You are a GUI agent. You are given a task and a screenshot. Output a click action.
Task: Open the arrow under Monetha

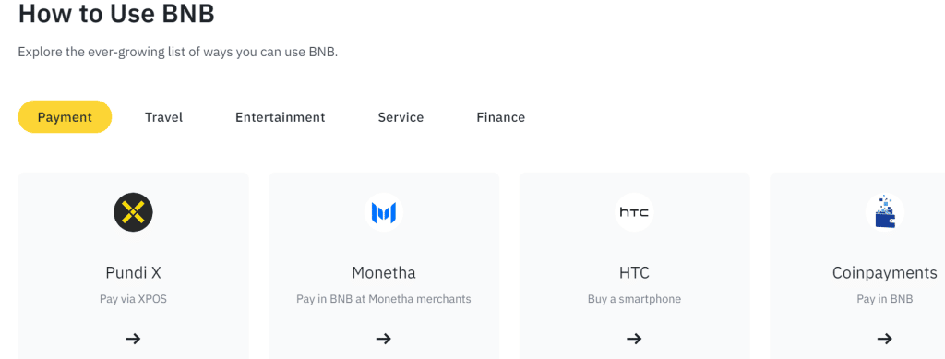(383, 339)
